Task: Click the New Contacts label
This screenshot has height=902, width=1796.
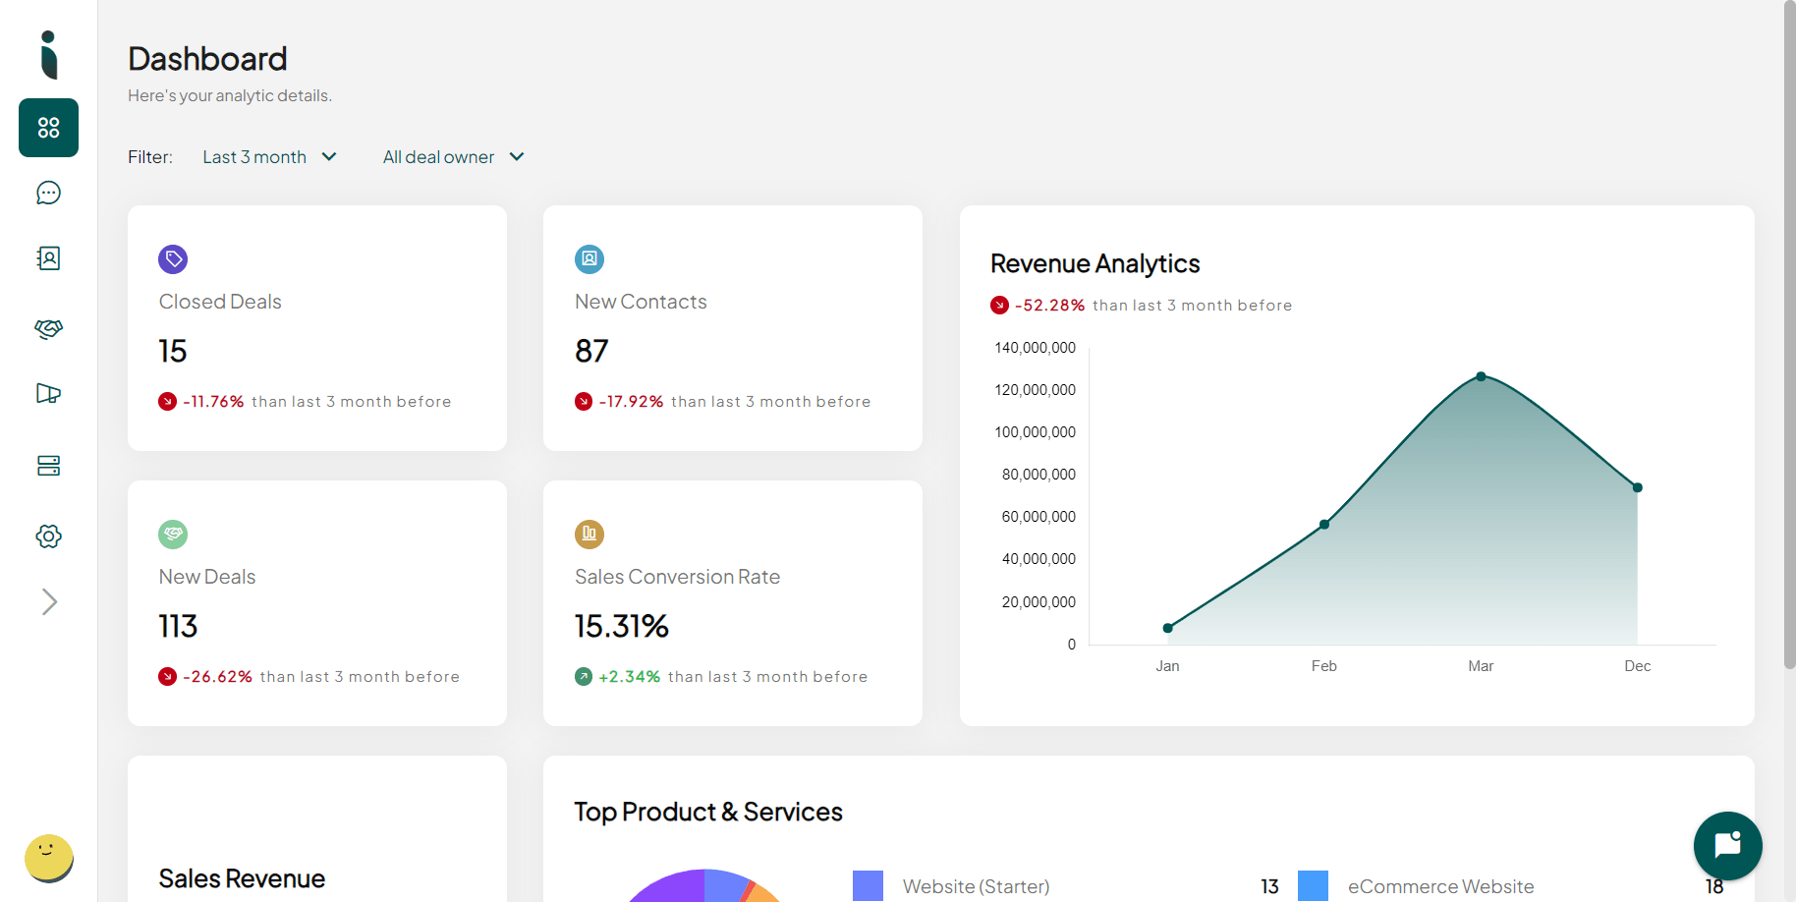Action: [641, 302]
